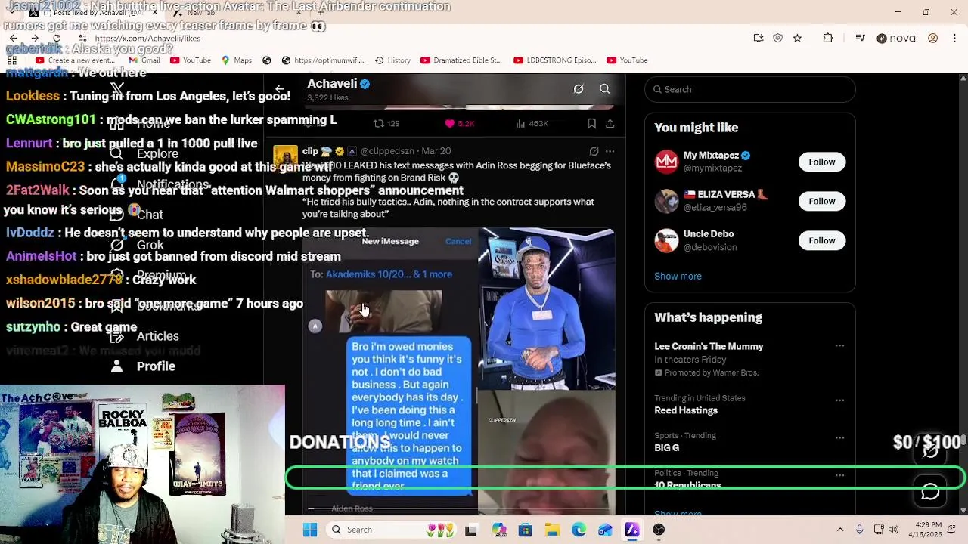Image resolution: width=968 pixels, height=544 pixels.
Task: Open My Mixtapez profile avatar
Action: 666,162
